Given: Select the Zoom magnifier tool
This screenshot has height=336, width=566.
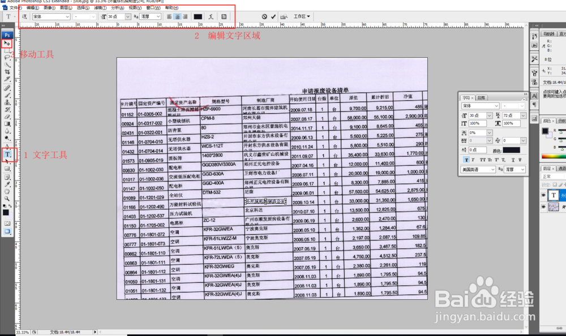Looking at the screenshot, I should tap(7, 199).
